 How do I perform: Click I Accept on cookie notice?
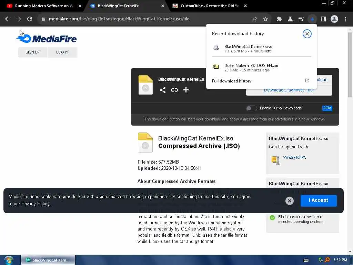click(x=319, y=200)
